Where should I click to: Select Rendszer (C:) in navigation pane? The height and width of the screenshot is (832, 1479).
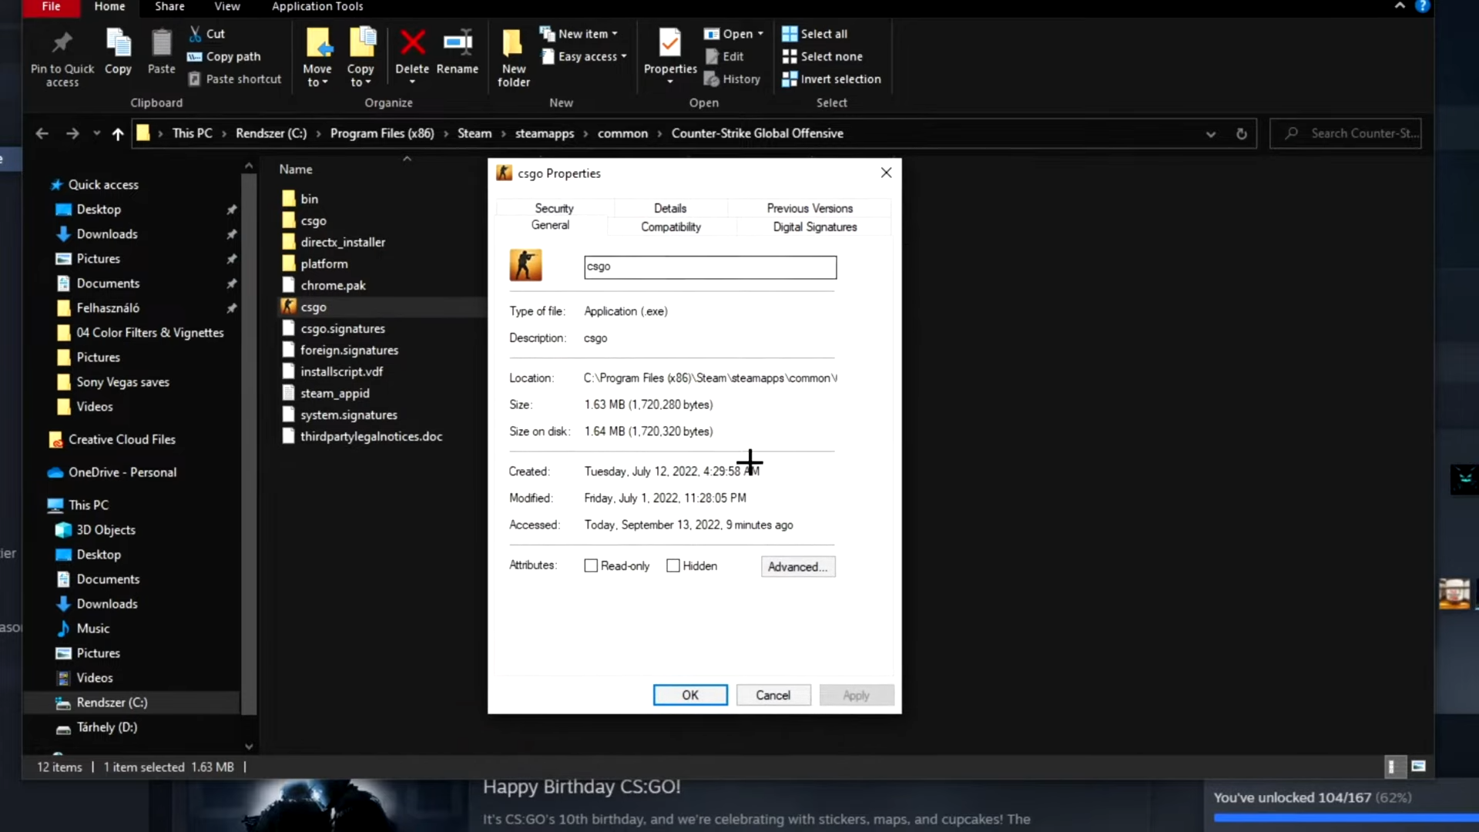tap(111, 703)
